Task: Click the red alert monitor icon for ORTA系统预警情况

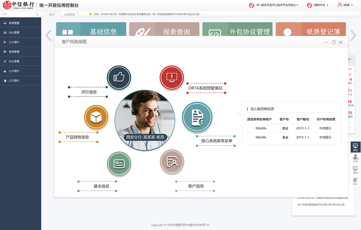Action: click(x=172, y=77)
